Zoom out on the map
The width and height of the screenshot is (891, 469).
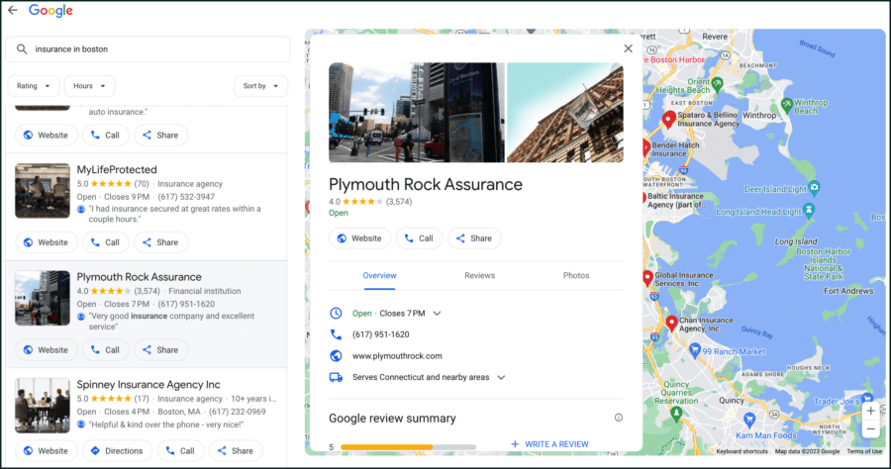870,429
